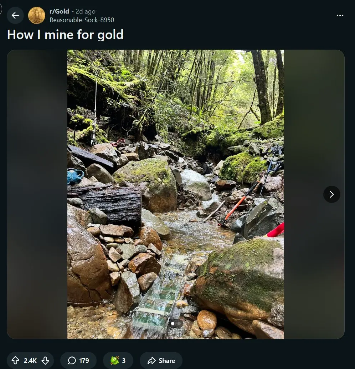Image resolution: width=355 pixels, height=369 pixels.
Task: Jump to the second dimmed carousel dot
Action: coord(178,324)
